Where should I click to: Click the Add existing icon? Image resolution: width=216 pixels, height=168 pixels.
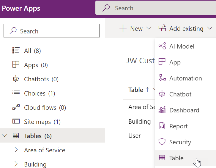[x=162, y=28]
